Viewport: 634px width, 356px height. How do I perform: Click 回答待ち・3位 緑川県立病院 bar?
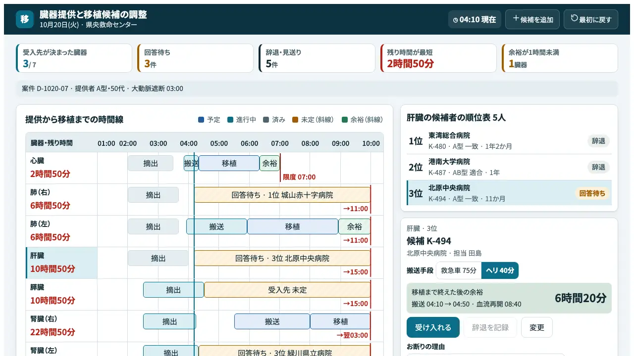pyautogui.click(x=284, y=351)
